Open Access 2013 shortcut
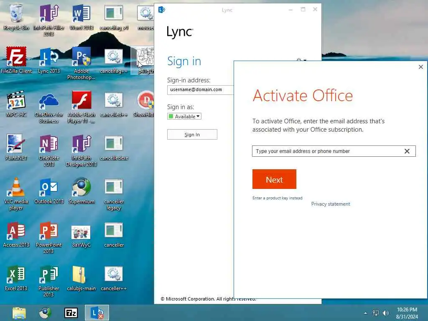 tap(16, 234)
